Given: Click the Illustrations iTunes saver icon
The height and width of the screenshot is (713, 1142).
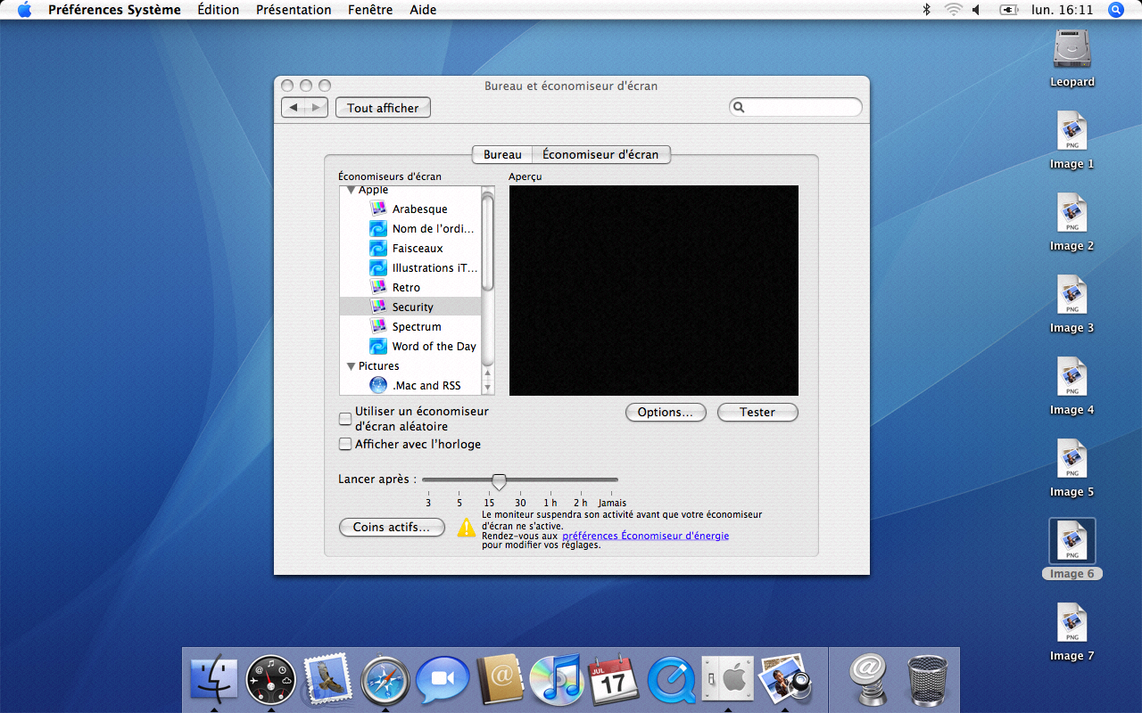Looking at the screenshot, I should point(378,267).
